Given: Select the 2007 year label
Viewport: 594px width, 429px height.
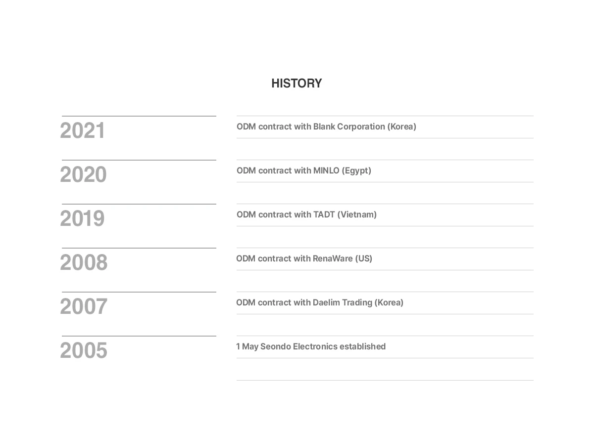Looking at the screenshot, I should [84, 307].
